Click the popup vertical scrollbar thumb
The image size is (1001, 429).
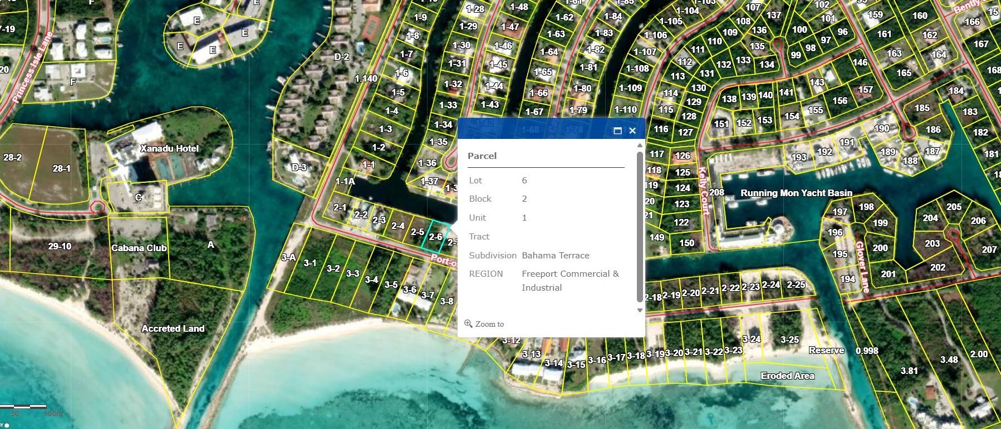[x=640, y=228]
